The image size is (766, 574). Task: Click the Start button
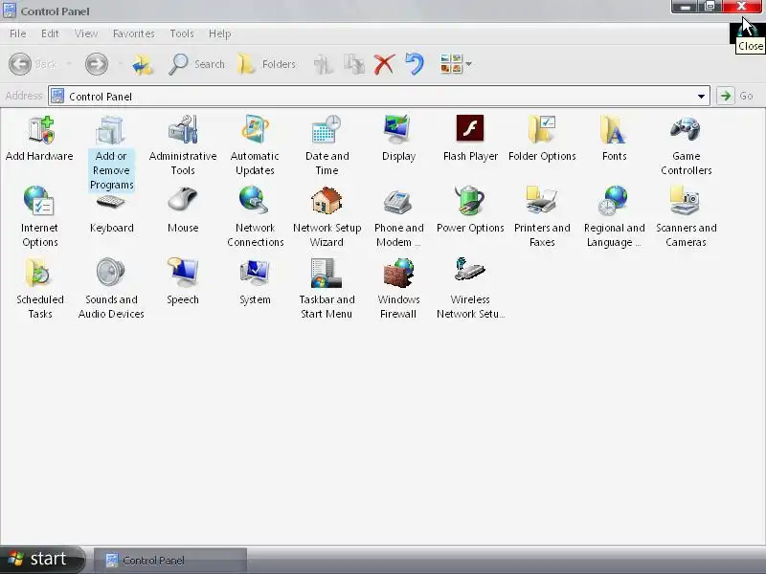pos(43,559)
